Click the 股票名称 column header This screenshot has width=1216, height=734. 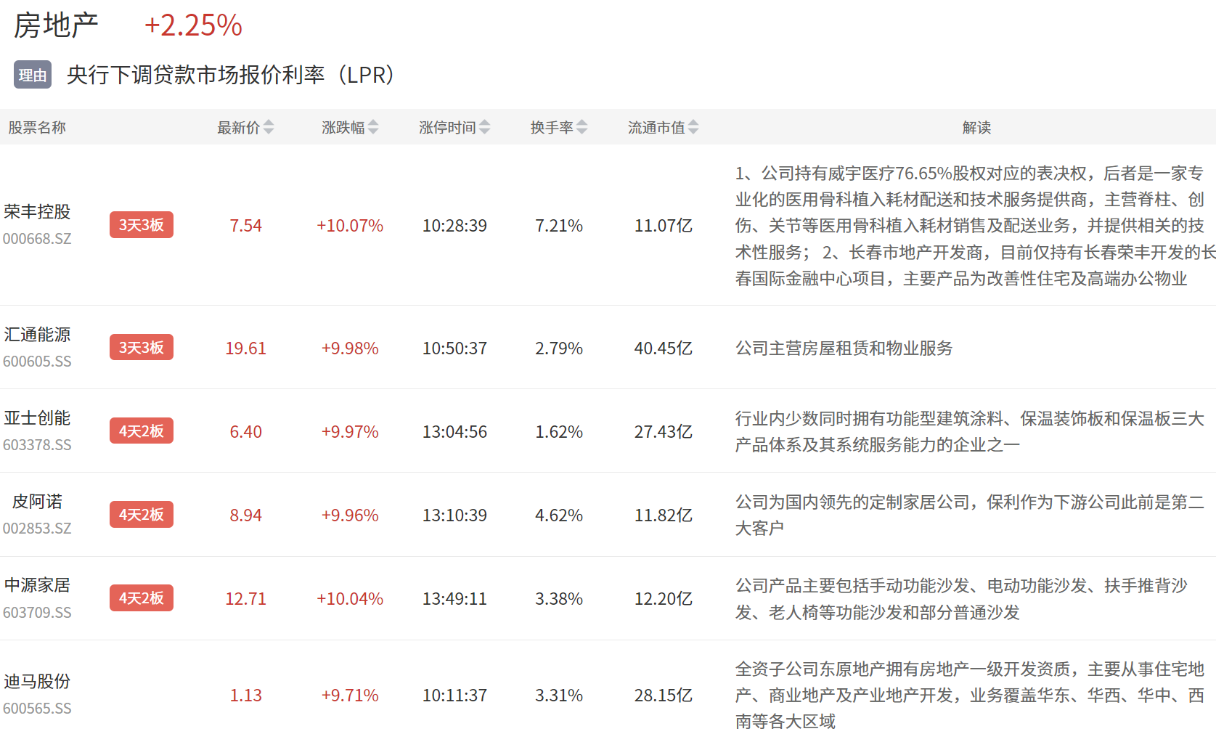37,128
